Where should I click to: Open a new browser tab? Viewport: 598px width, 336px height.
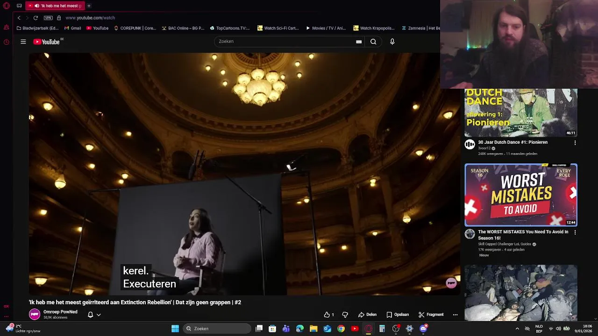pyautogui.click(x=89, y=6)
